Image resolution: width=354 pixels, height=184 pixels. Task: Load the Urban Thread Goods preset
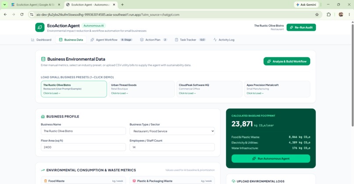[141, 89]
